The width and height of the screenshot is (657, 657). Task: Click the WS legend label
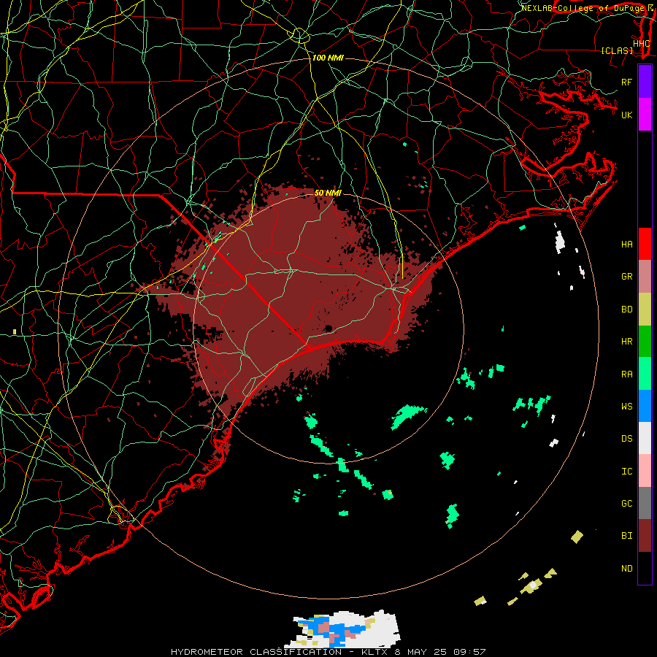(x=627, y=407)
